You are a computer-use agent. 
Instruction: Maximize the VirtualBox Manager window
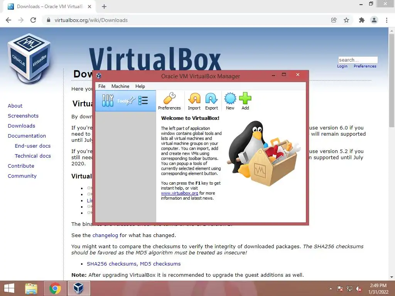284,74
